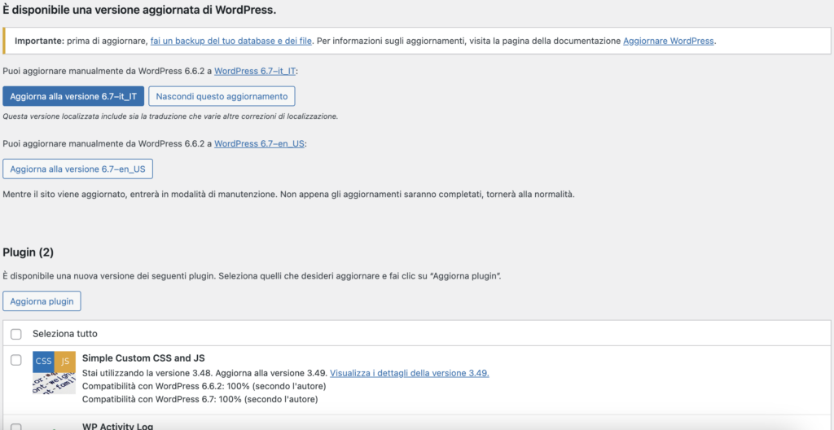
Task: Open the Aggiornare WordPress documentation link
Action: 669,41
